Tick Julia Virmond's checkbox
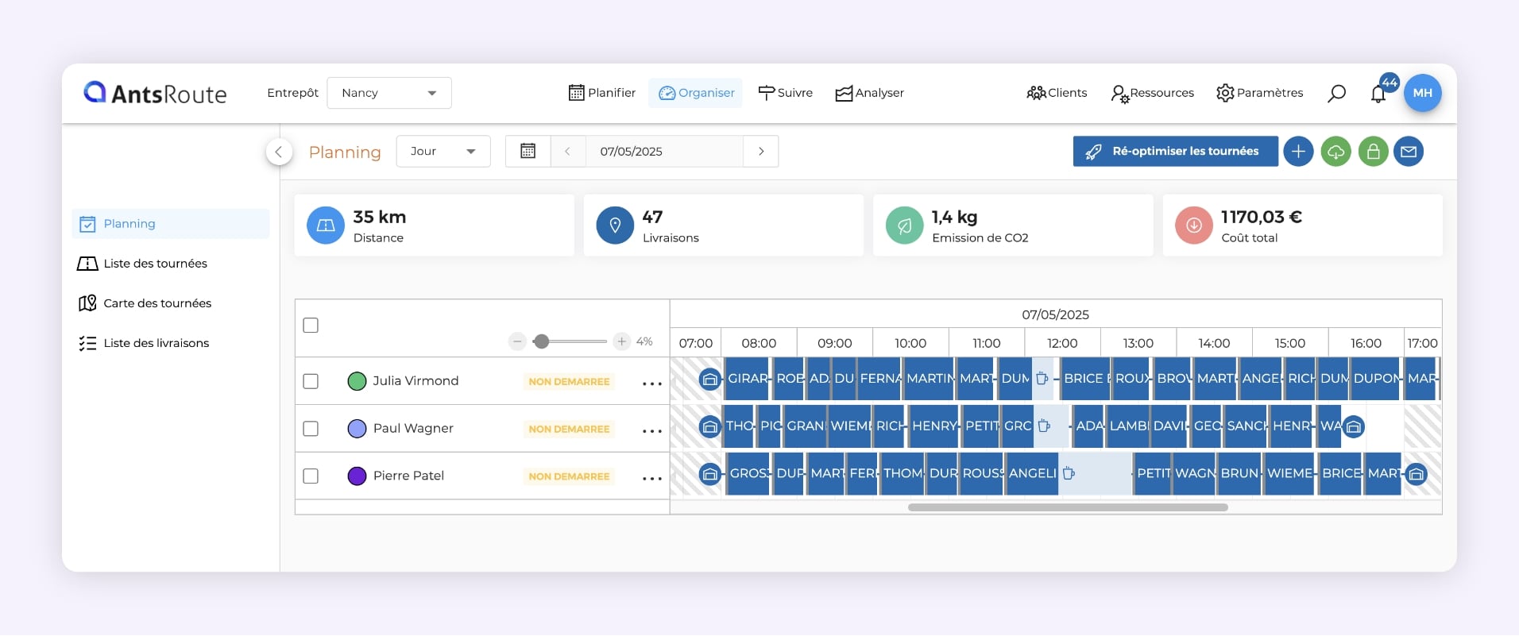The width and height of the screenshot is (1519, 636). [311, 381]
